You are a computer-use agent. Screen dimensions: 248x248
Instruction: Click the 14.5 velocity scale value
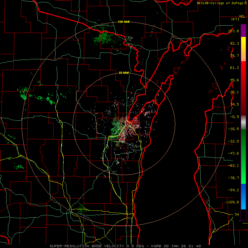click(x=234, y=104)
